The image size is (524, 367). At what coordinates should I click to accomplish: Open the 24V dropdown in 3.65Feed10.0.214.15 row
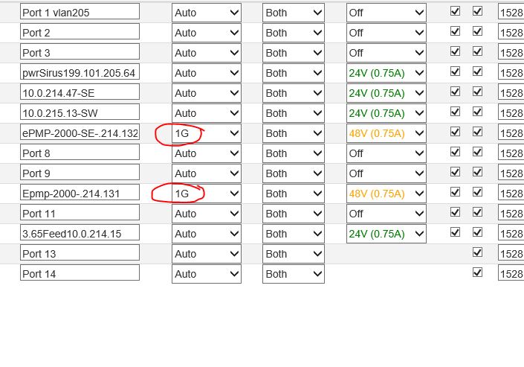(x=386, y=234)
